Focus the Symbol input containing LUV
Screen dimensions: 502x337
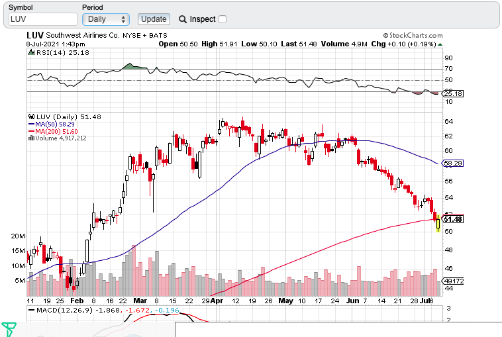click(42, 19)
